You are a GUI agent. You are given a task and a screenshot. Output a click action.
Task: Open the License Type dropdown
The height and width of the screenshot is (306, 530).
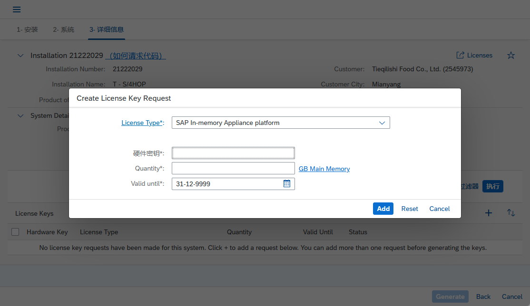point(281,123)
